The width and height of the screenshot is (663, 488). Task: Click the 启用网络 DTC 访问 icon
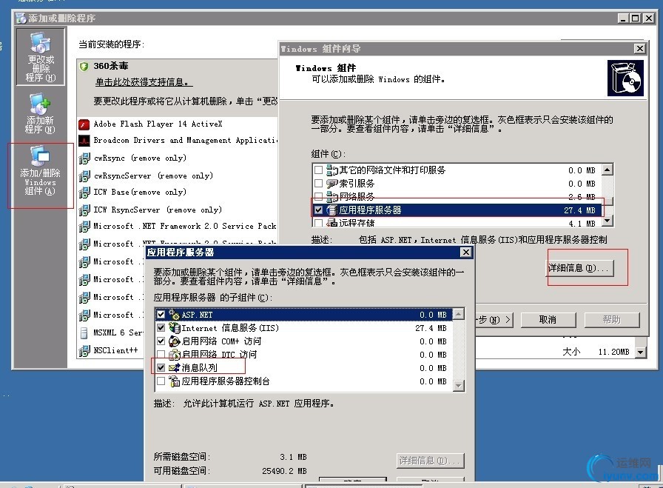(174, 354)
